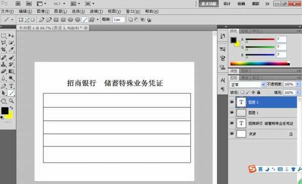Open the 图像(I) menu
This screenshot has height=184, width=302.
[x=43, y=12]
